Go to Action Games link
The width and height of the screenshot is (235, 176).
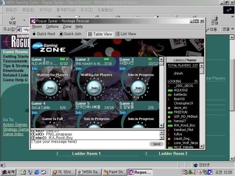15,125
